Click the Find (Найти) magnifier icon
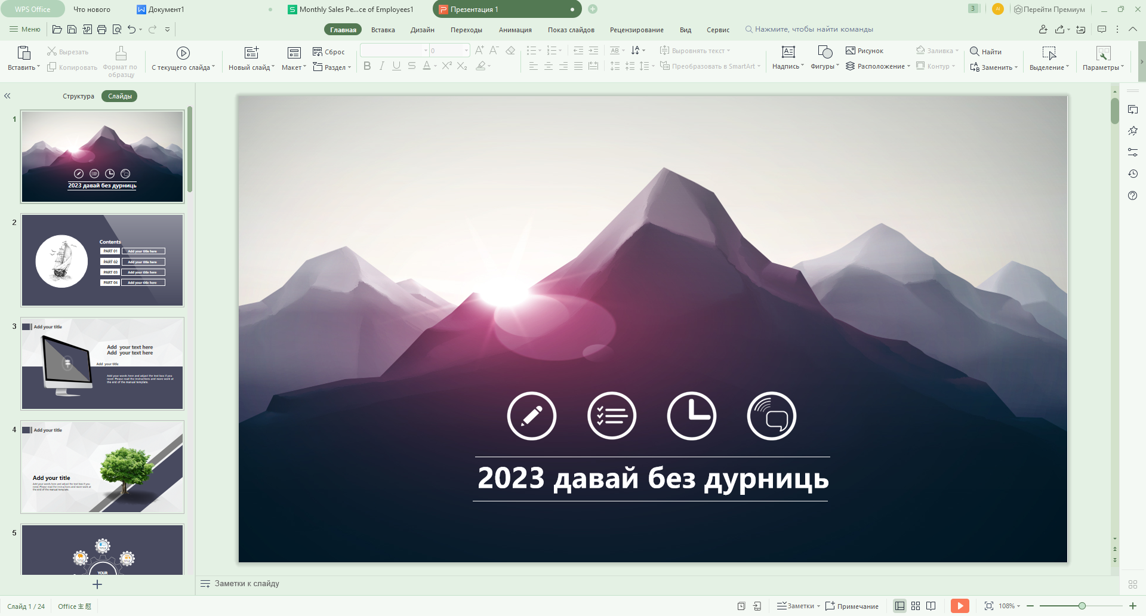This screenshot has height=616, width=1146. coord(975,51)
